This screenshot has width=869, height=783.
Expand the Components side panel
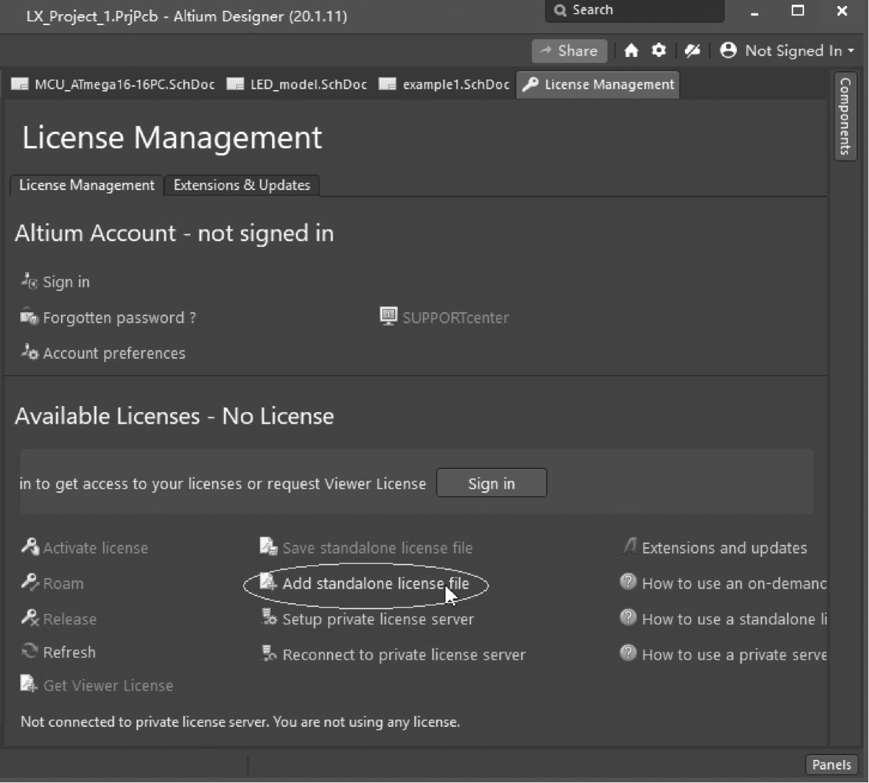(x=845, y=116)
